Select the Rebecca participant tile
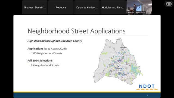The height and width of the screenshot is (98, 174). 61,7
